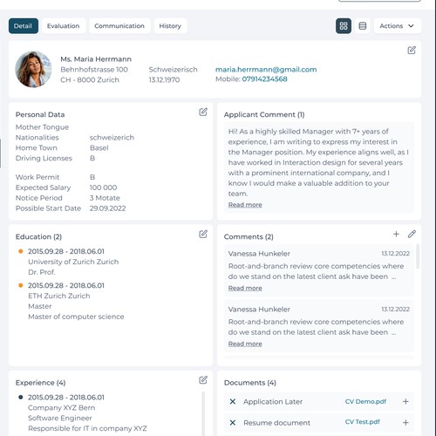The width and height of the screenshot is (436, 436).
Task: Click the home town value Basel
Action: click(99, 148)
